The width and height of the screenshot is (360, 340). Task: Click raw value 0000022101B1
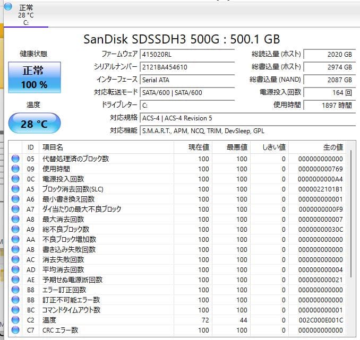tap(321, 189)
